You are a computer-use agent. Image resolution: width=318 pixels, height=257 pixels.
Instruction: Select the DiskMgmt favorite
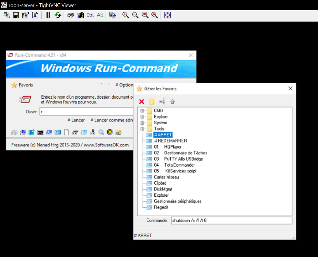[x=163, y=189]
